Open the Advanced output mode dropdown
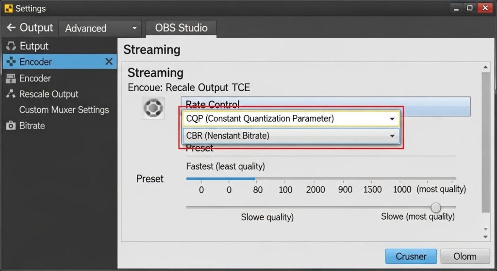The width and height of the screenshot is (497, 271). pos(100,28)
